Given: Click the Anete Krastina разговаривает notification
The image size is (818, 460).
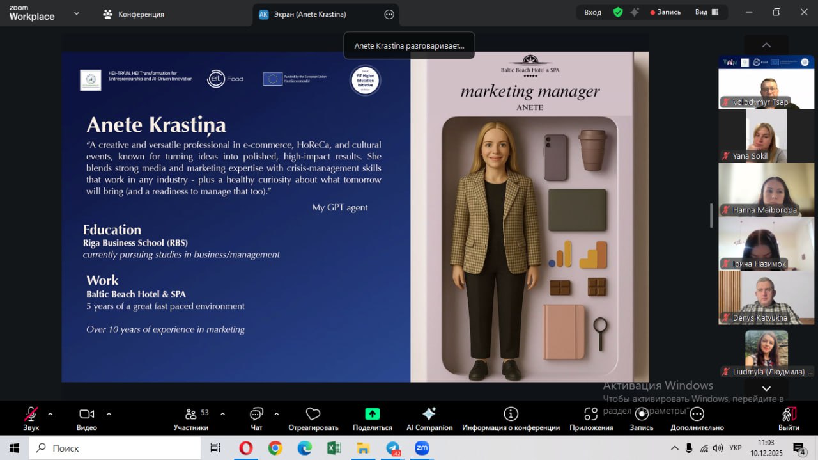Looking at the screenshot, I should coord(409,45).
